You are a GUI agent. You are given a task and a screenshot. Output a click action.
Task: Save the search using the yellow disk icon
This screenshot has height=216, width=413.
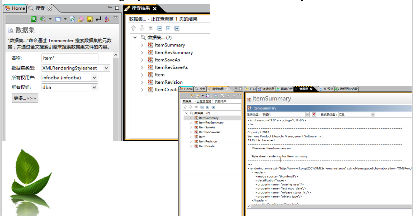coord(90,19)
